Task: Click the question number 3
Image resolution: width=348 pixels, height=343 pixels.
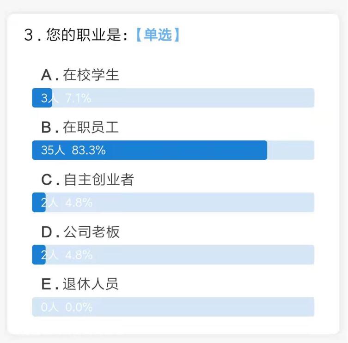Action: (28, 35)
